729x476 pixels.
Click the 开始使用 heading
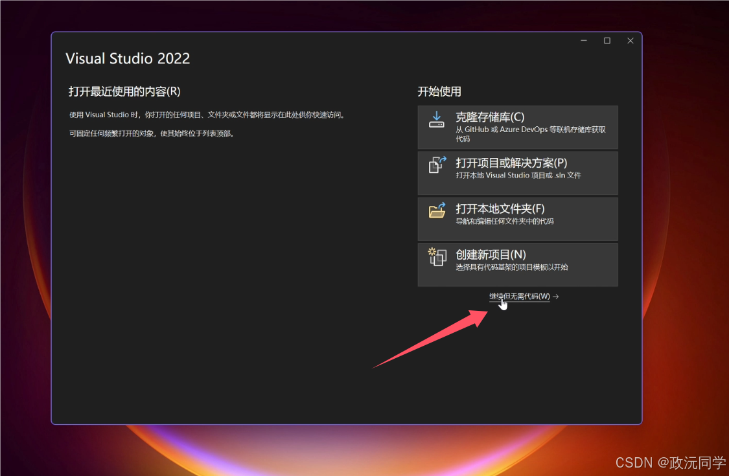pos(439,91)
